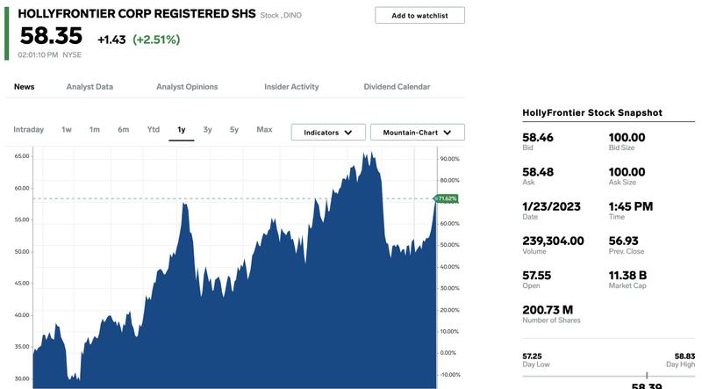Click the HollyFrontier Stock Snapshot heading

(x=592, y=113)
